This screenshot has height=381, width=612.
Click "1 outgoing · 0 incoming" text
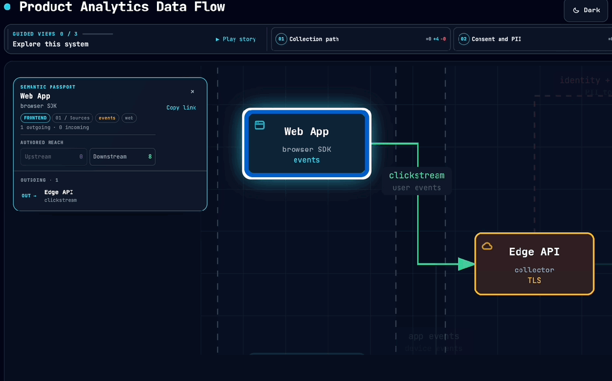click(x=54, y=127)
